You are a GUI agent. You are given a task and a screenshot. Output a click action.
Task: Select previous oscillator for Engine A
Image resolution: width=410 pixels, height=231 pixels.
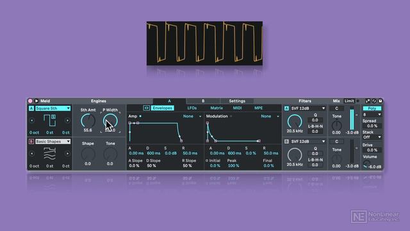point(32,121)
